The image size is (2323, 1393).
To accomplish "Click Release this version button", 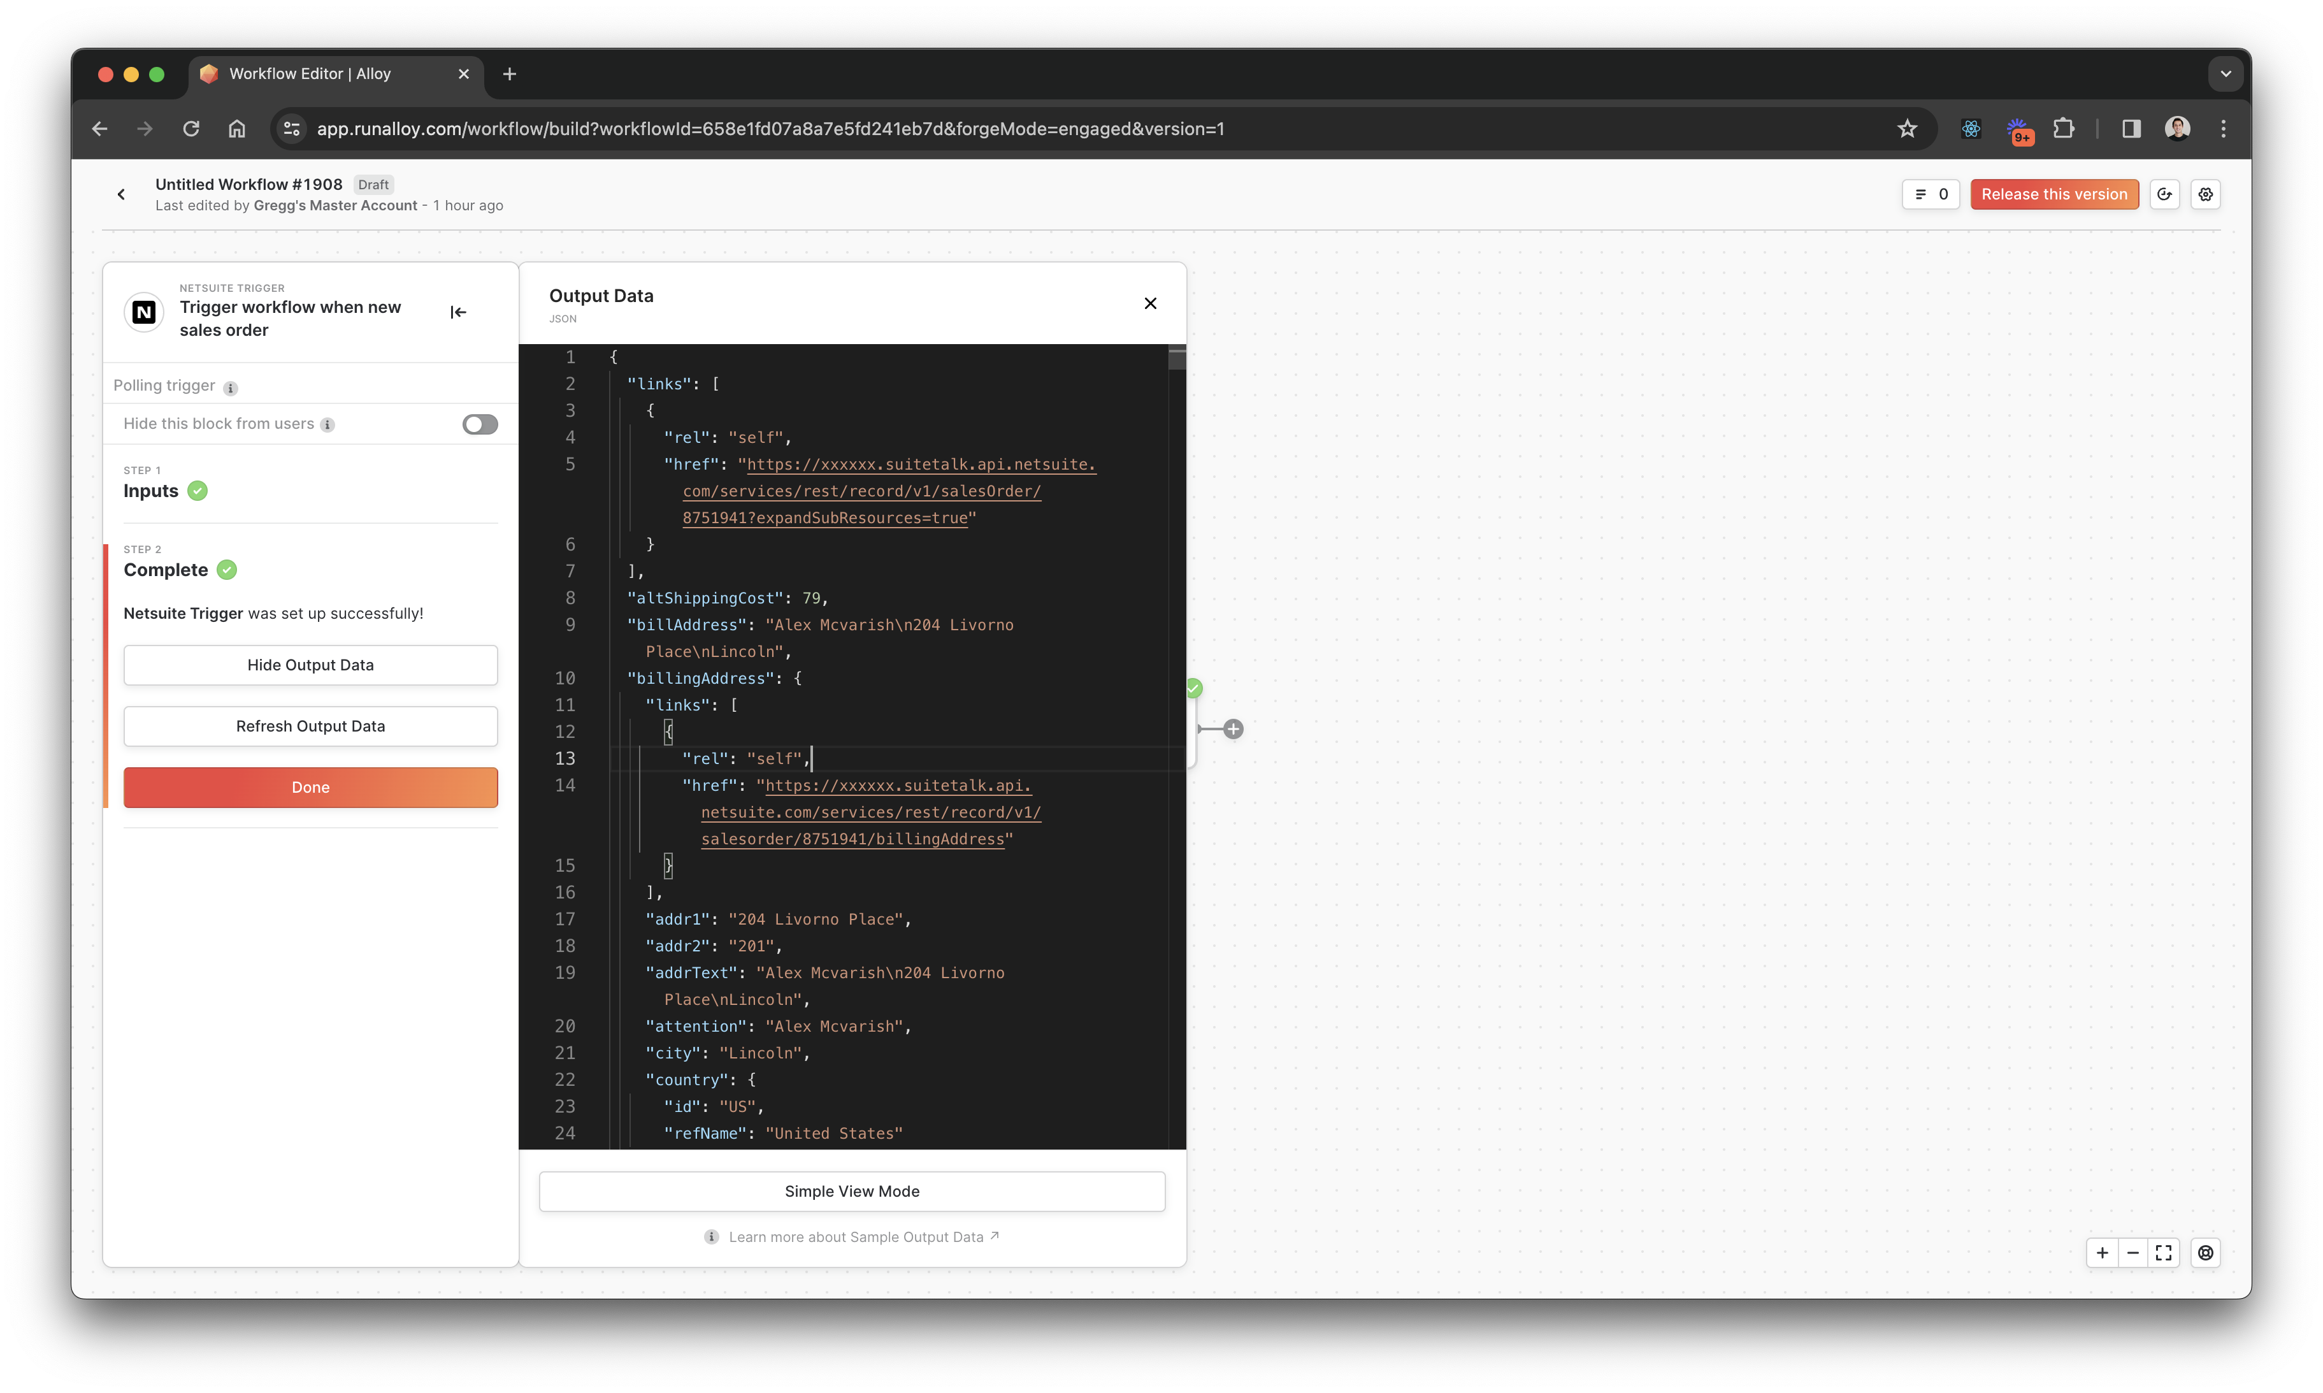I will coord(2053,194).
